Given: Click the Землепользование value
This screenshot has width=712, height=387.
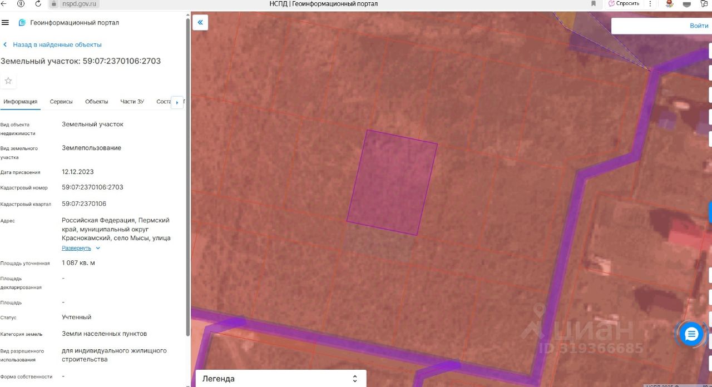Looking at the screenshot, I should click(92, 148).
